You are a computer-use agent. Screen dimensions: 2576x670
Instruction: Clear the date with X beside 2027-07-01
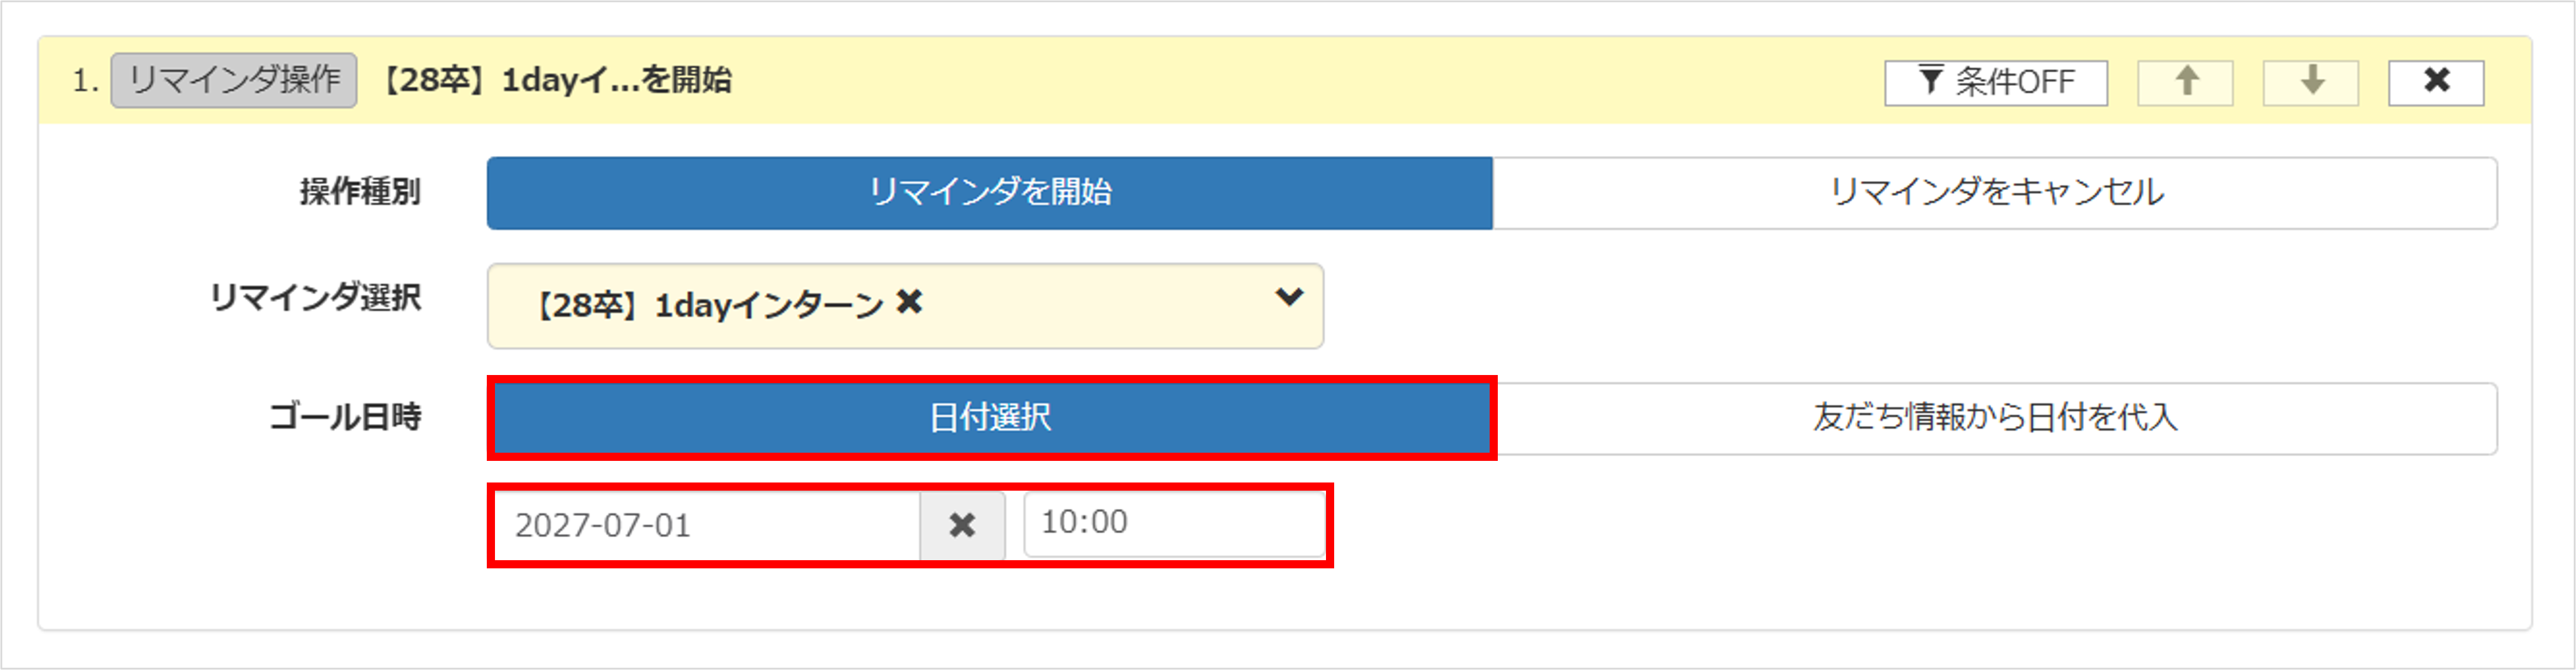tap(962, 525)
